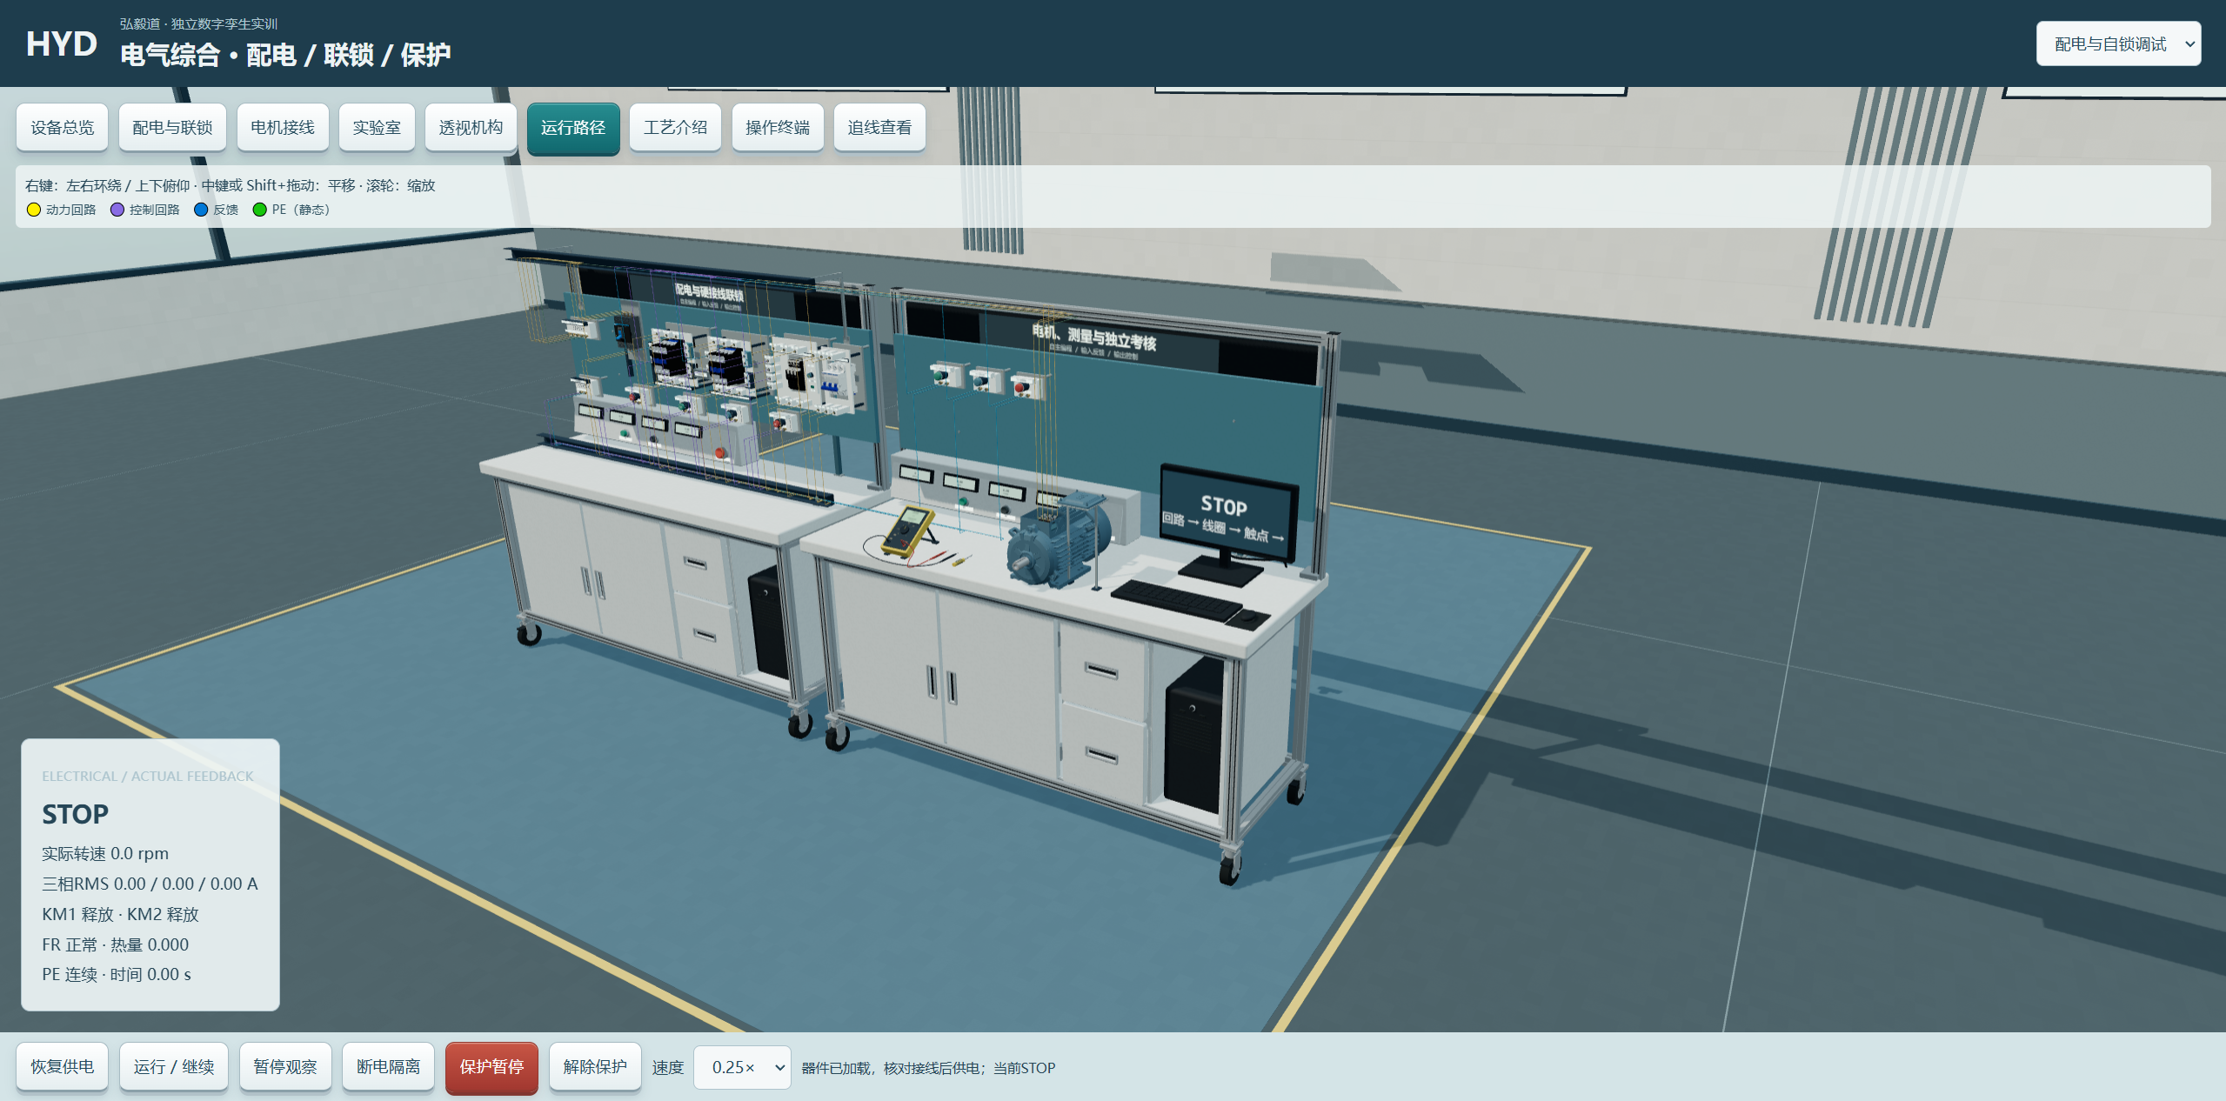Click the yellow 动力回路 legend swatch
Screen dimensions: 2226x1101
pyautogui.click(x=34, y=210)
